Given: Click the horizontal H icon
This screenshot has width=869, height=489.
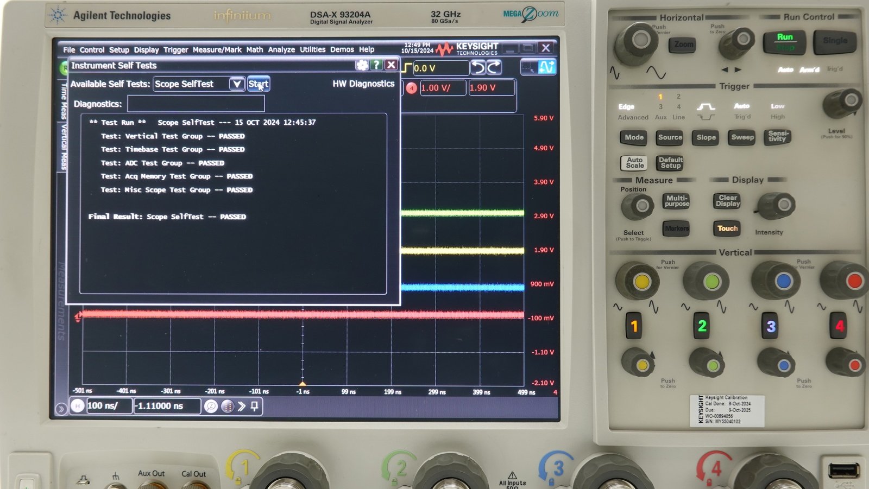Looking at the screenshot, I should [78, 405].
